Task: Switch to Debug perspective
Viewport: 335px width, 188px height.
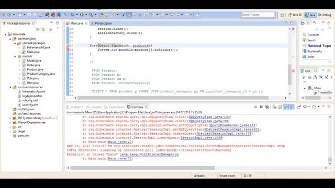Action: [x=325, y=15]
